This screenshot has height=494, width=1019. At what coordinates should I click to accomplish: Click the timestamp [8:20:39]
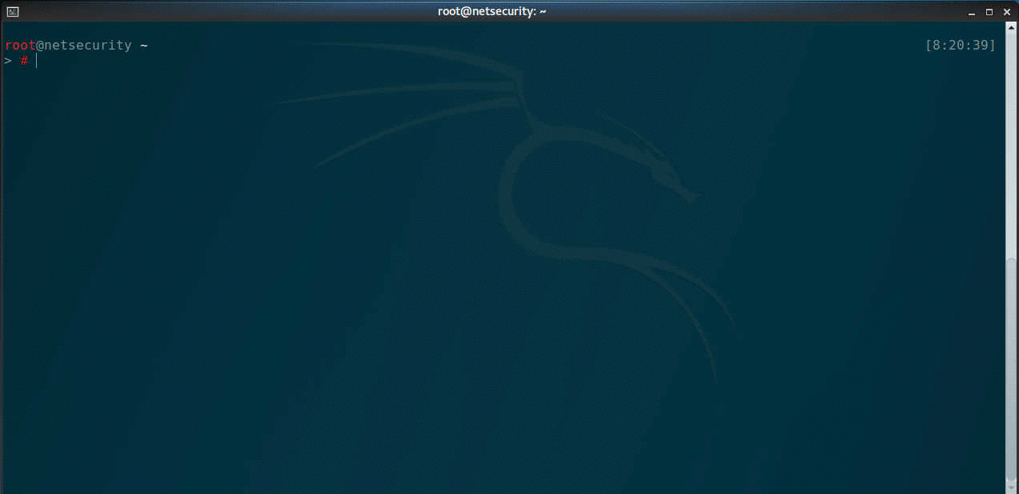coord(960,46)
